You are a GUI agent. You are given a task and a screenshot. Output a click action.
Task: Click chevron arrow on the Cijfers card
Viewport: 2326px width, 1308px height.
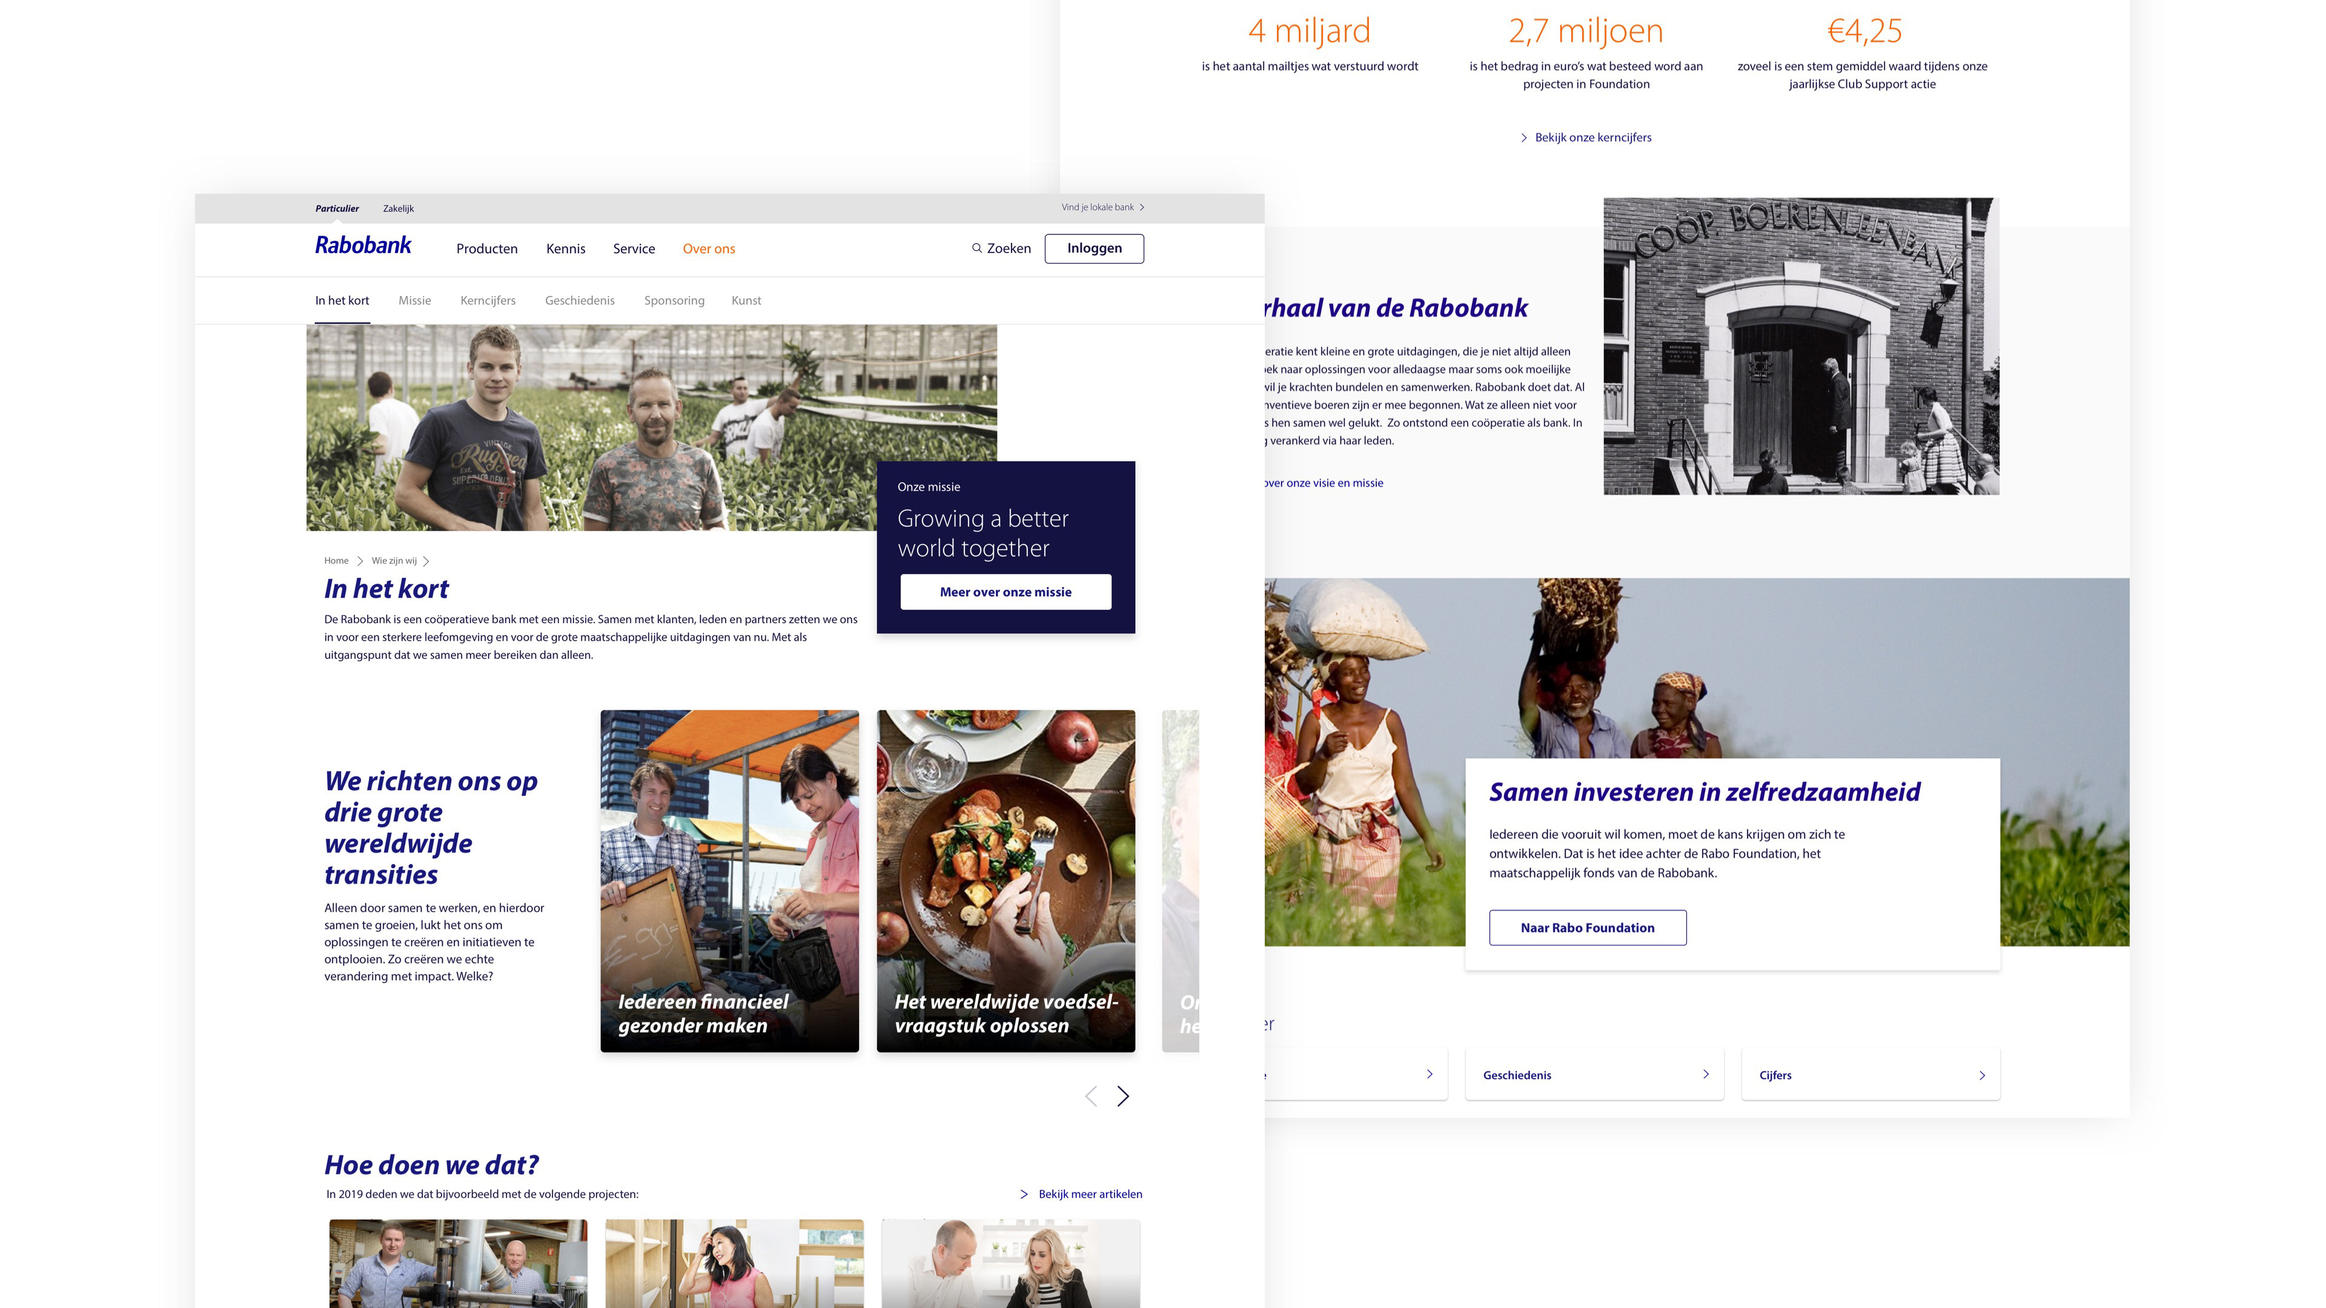coord(1982,1075)
